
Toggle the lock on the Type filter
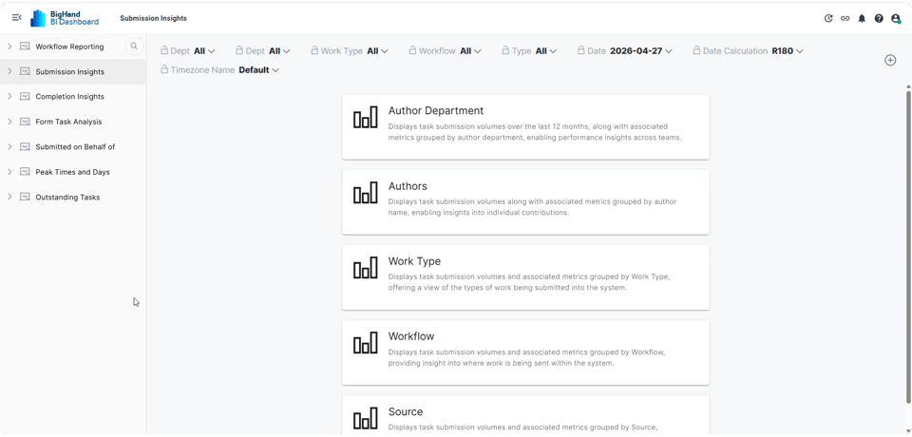[505, 50]
